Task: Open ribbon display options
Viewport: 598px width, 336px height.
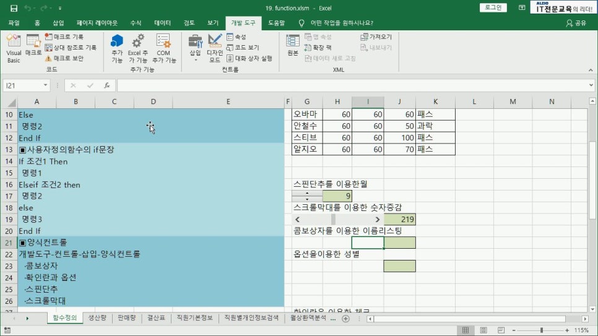Action: pos(522,7)
